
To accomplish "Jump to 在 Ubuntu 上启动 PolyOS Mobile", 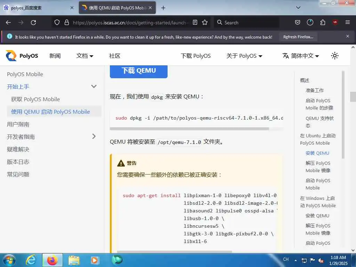I will pos(318,139).
